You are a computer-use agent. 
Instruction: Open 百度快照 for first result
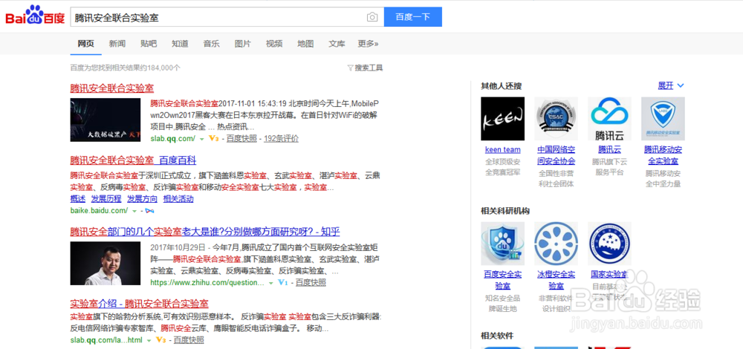pyautogui.click(x=241, y=139)
